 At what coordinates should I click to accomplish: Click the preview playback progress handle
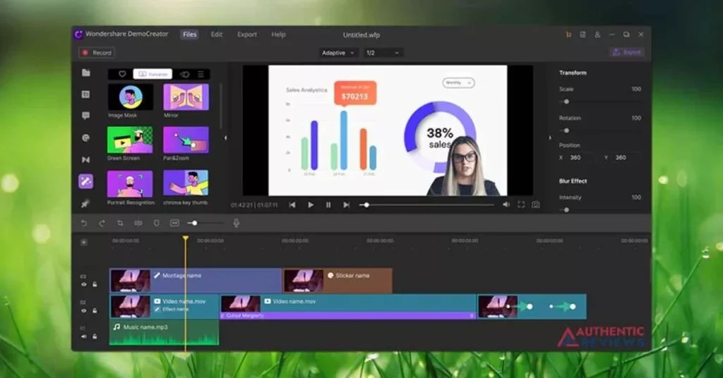point(366,205)
